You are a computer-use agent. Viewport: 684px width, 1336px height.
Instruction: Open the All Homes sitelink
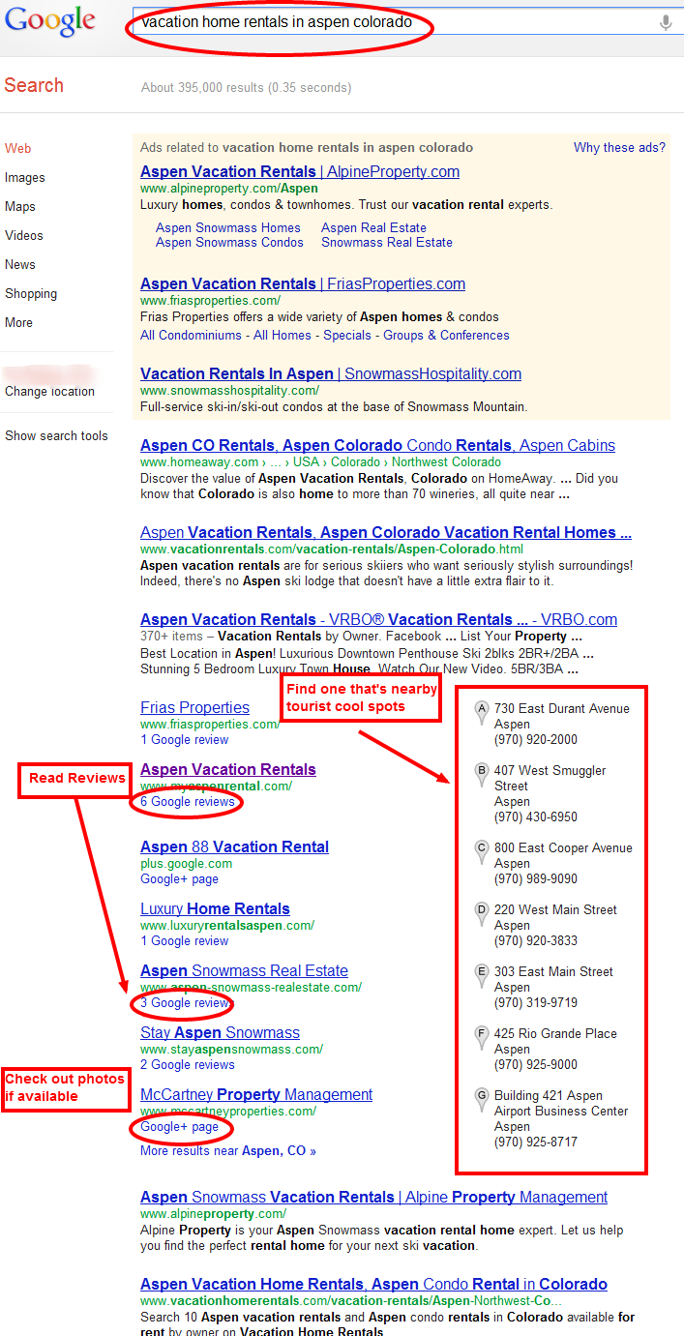coord(283,336)
